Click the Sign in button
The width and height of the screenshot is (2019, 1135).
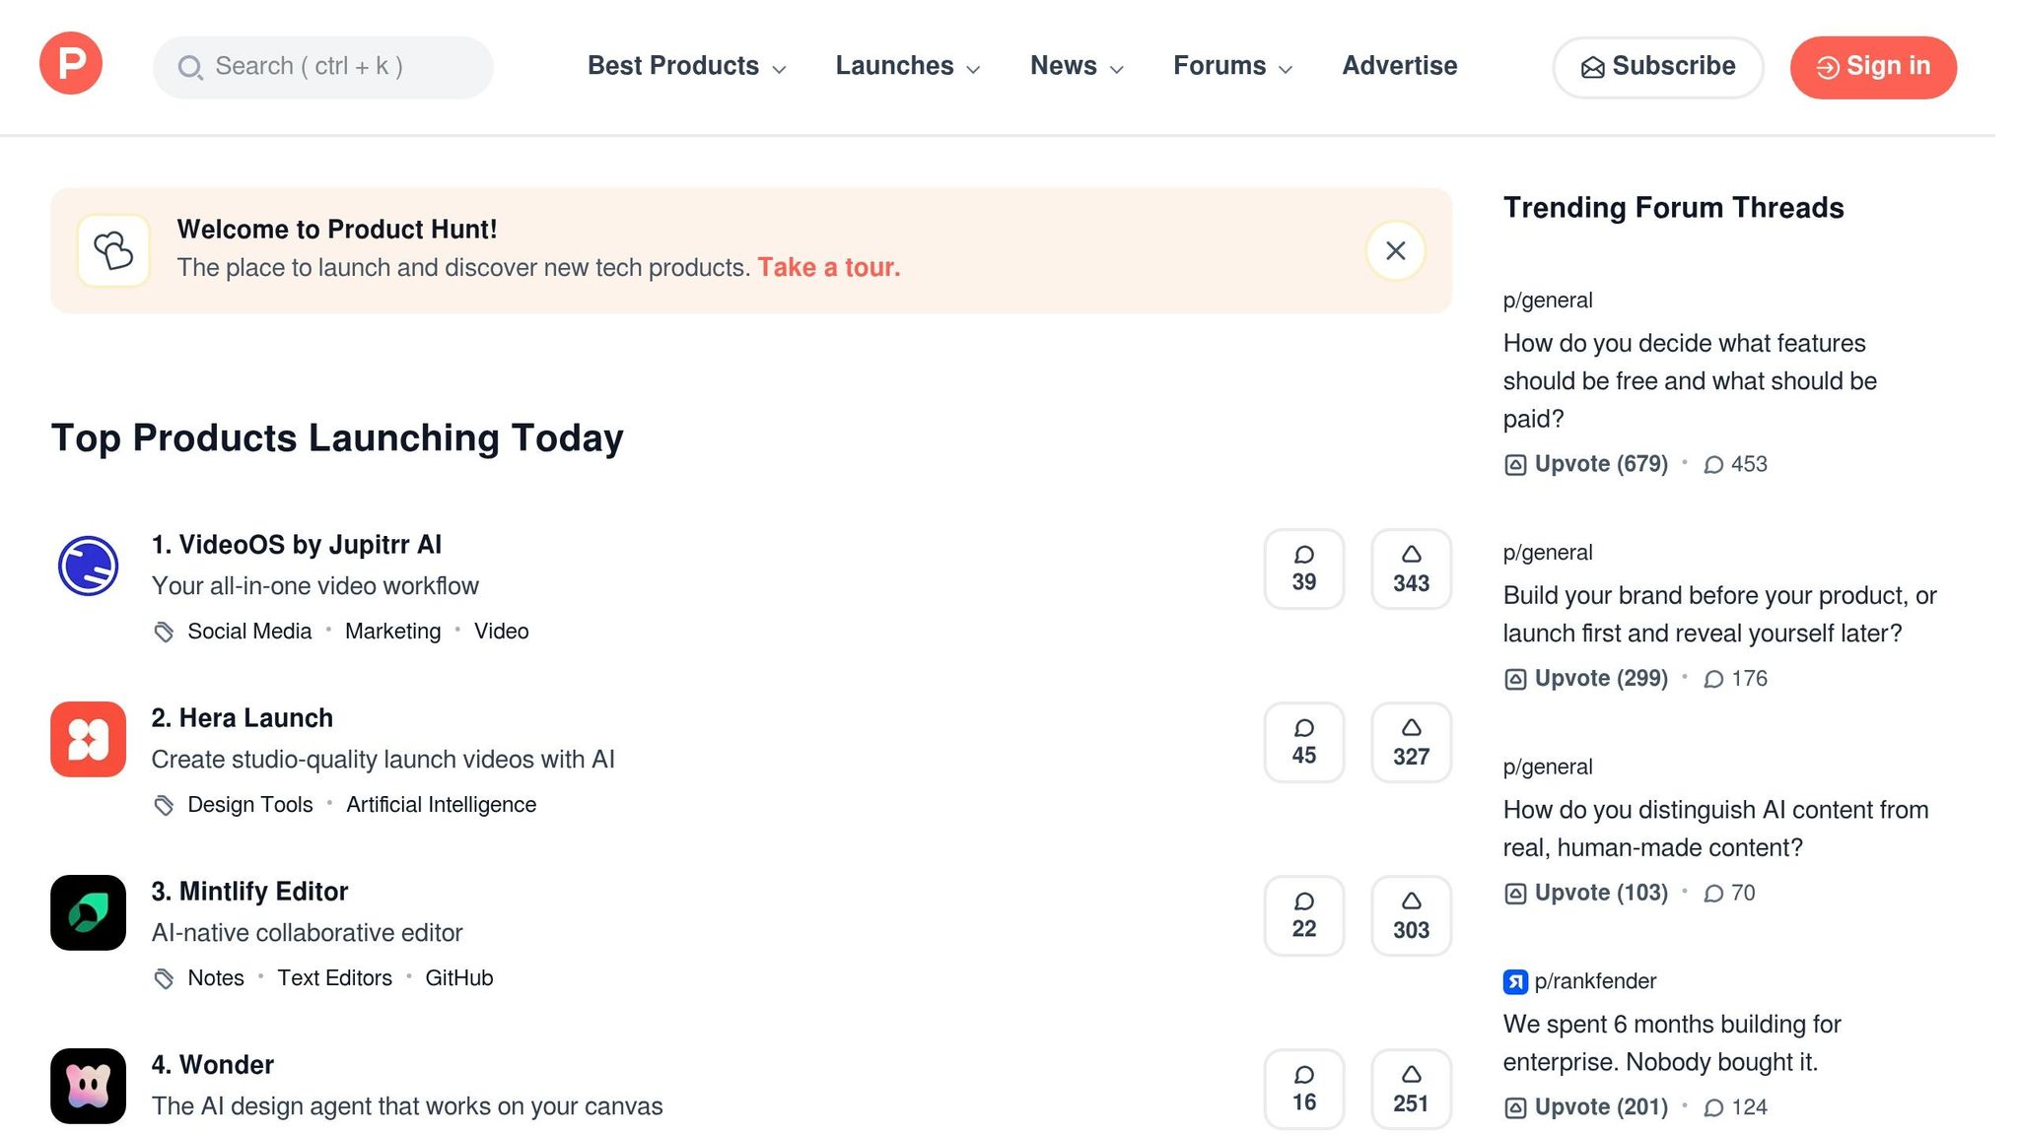pyautogui.click(x=1873, y=67)
